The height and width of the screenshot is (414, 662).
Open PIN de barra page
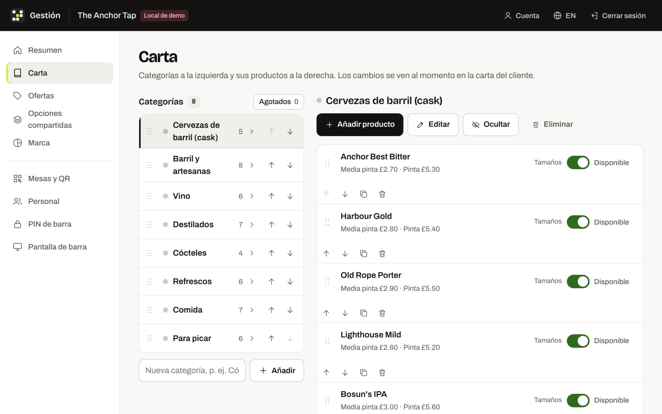[60, 224]
